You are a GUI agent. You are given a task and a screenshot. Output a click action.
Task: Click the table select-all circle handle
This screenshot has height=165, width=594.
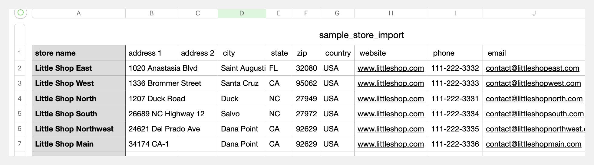click(21, 13)
